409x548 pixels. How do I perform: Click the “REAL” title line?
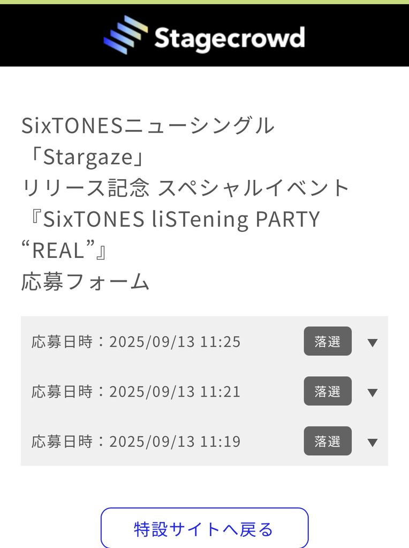coord(65,250)
